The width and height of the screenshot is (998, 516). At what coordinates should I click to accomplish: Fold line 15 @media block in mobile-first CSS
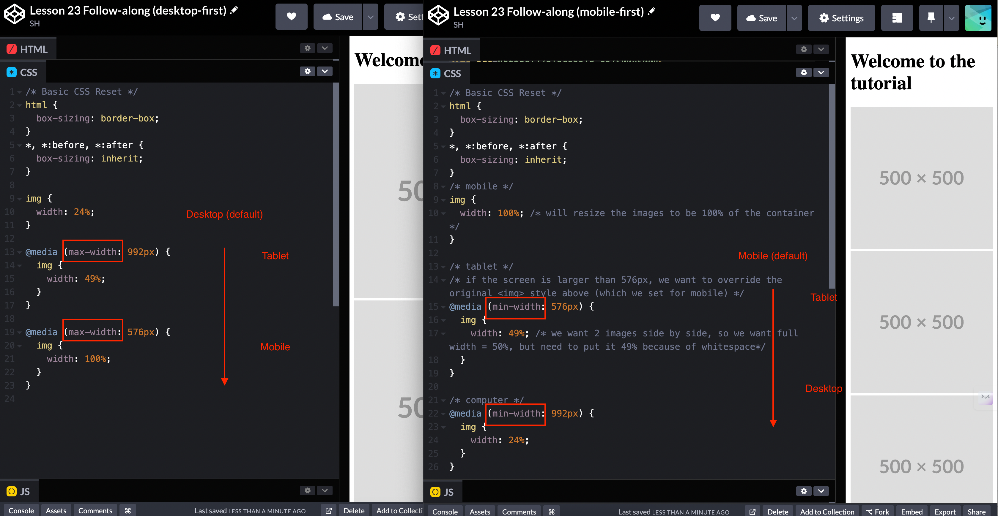pyautogui.click(x=443, y=307)
